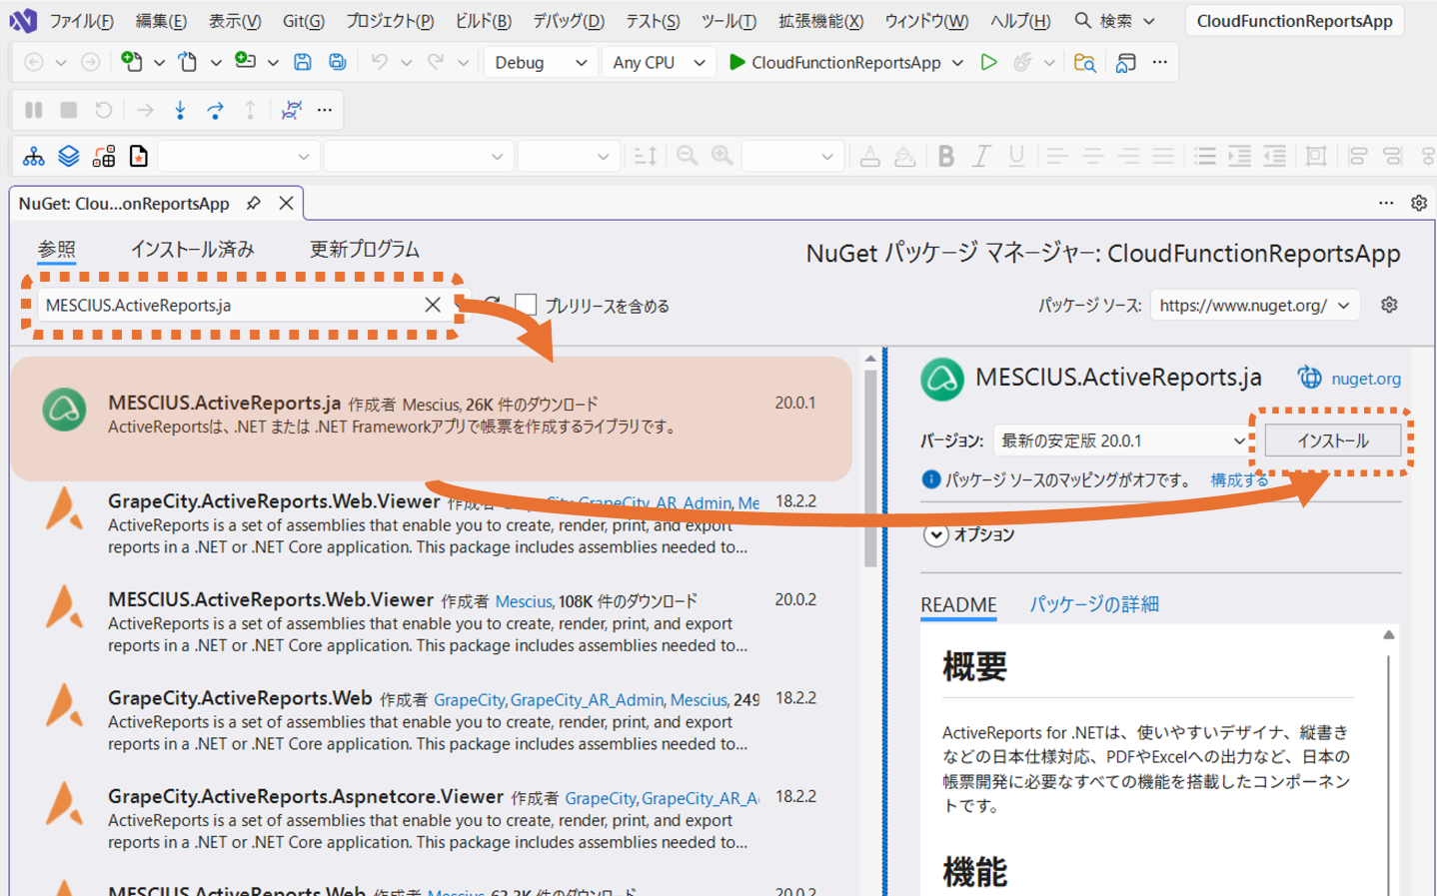Click the zoom out magnifier icon
This screenshot has width=1437, height=896.
(x=687, y=156)
